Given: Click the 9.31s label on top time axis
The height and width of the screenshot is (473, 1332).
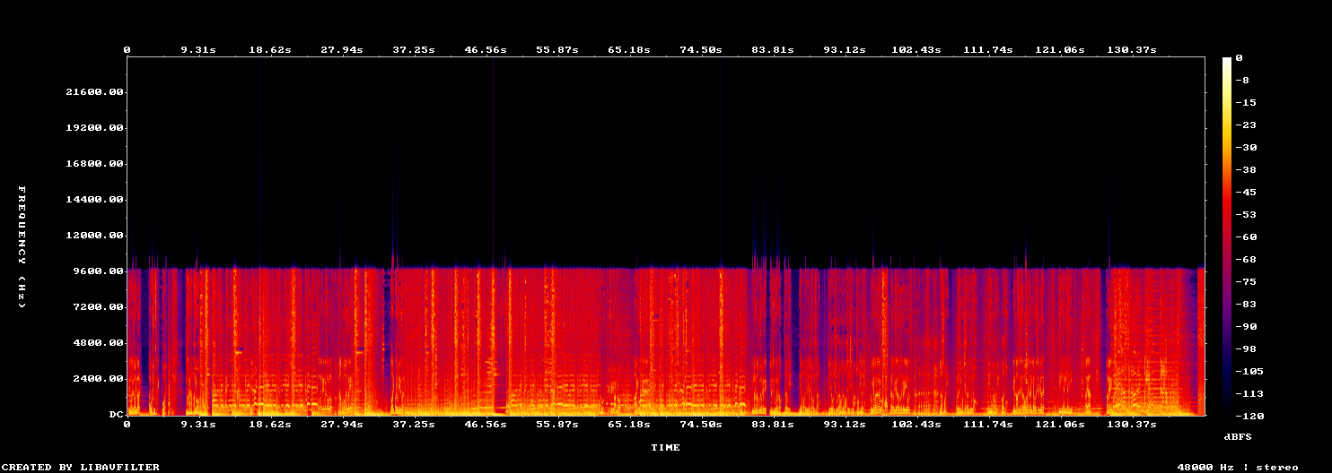Looking at the screenshot, I should click(x=198, y=49).
